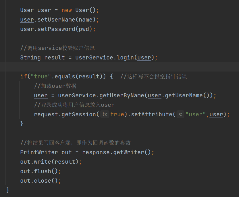Click the PrintWriter type name
Viewport: 239px width, 197px height.
39,152
